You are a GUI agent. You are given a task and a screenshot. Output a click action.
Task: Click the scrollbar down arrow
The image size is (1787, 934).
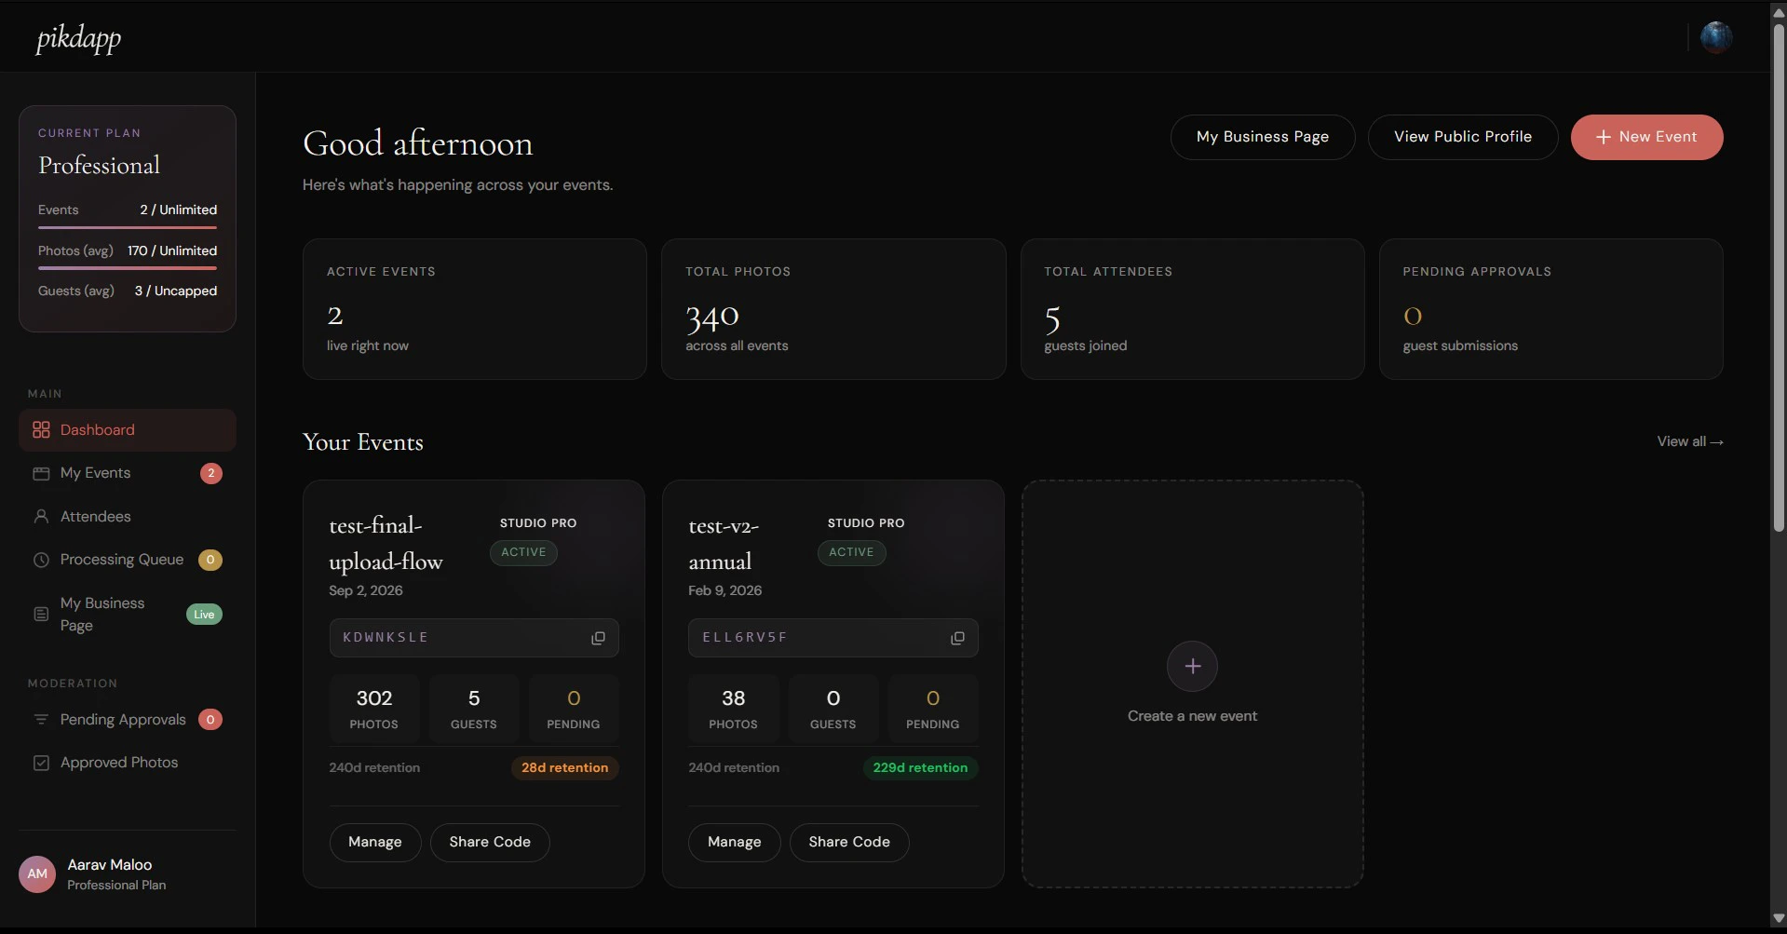(x=1779, y=918)
